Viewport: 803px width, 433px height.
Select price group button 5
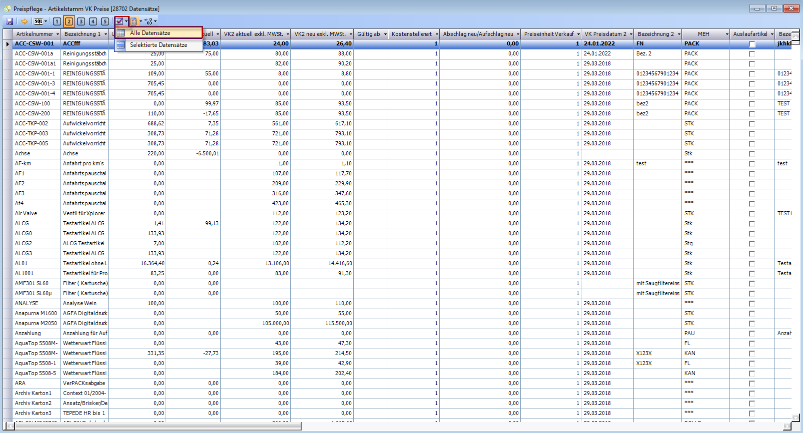click(x=105, y=21)
